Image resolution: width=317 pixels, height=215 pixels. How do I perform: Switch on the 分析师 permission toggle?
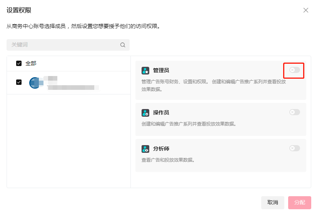click(x=295, y=148)
